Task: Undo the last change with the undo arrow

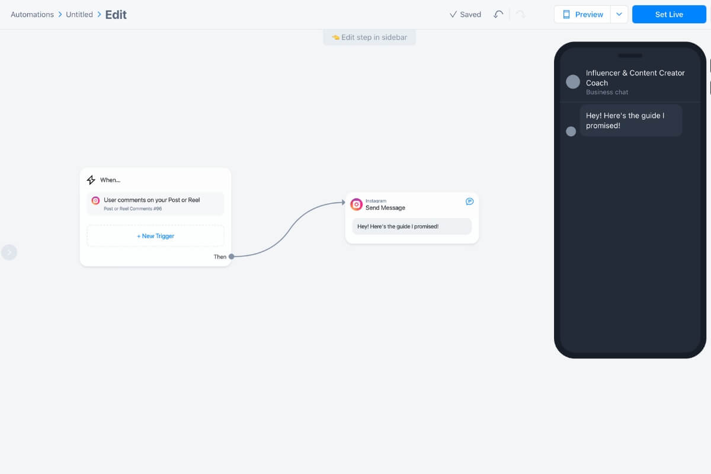Action: [x=498, y=14]
